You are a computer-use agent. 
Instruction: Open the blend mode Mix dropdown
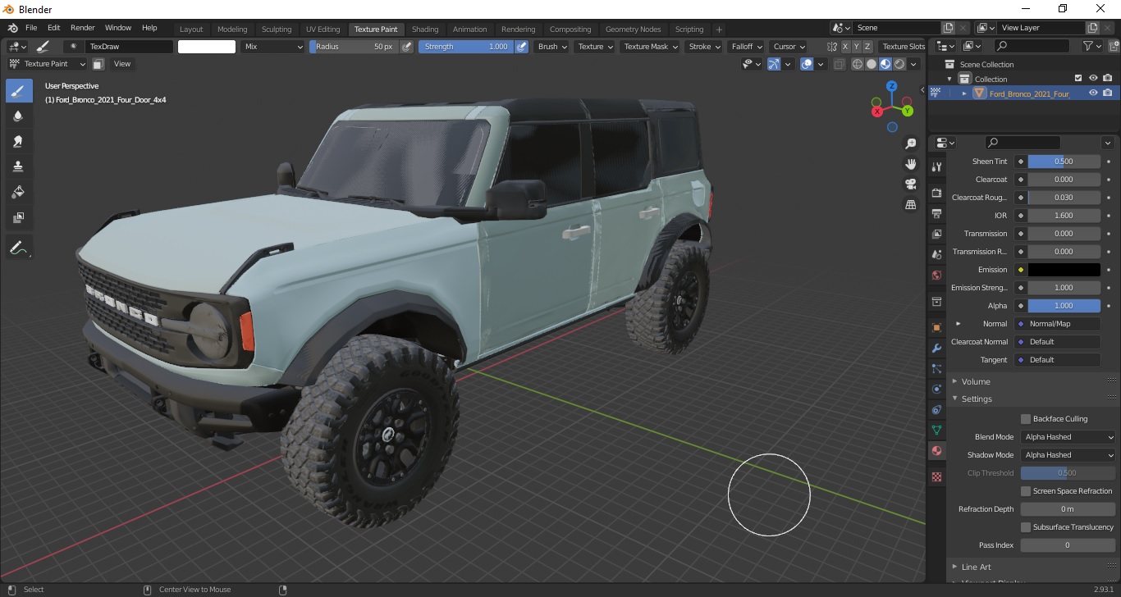(x=273, y=47)
